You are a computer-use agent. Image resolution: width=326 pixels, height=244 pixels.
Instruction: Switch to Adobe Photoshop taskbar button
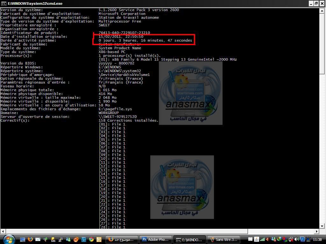[x=156, y=239]
